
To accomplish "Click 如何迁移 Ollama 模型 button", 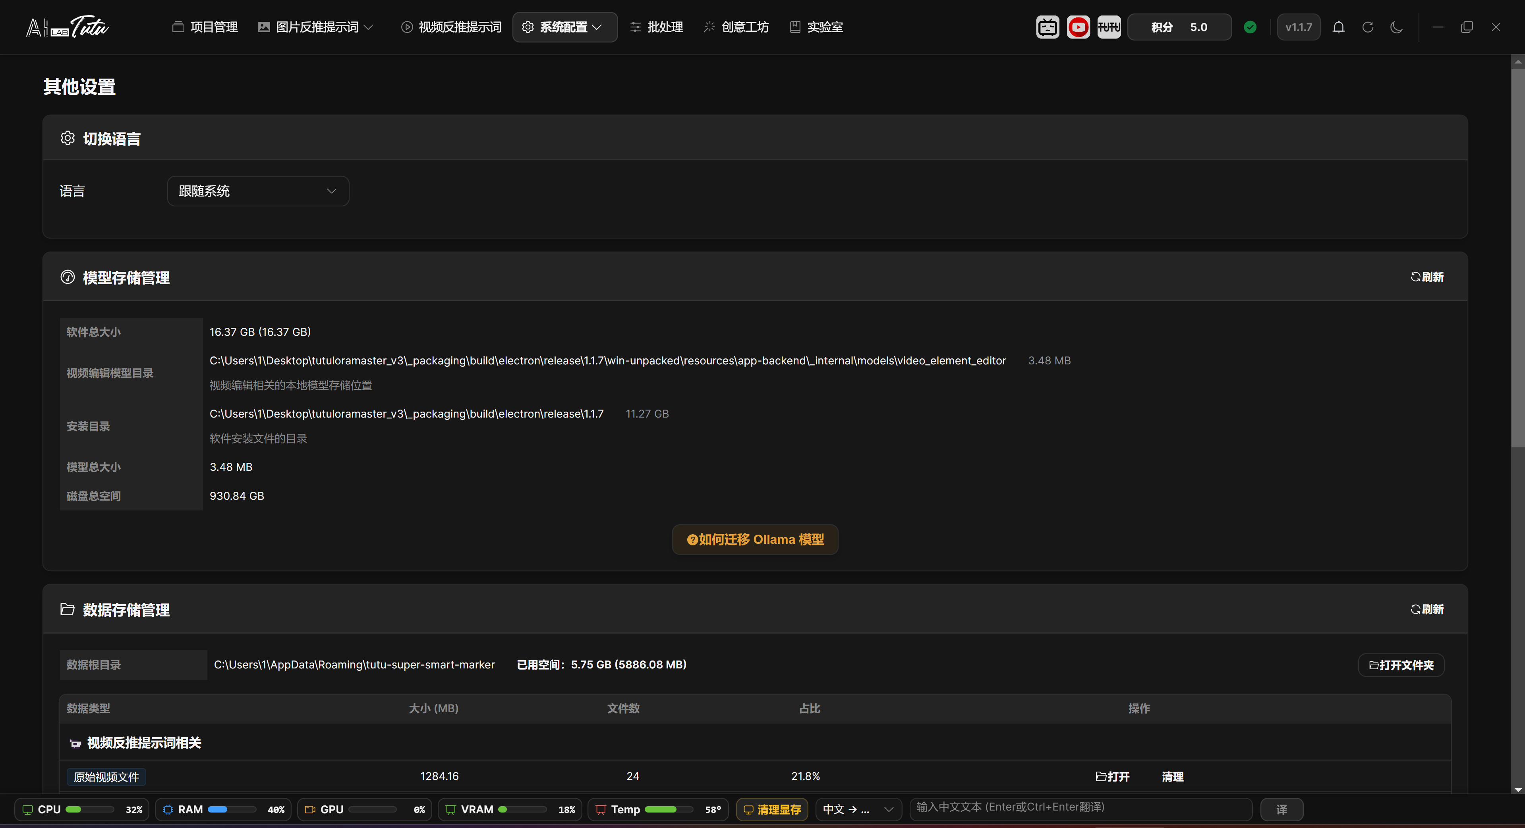I will [x=755, y=539].
